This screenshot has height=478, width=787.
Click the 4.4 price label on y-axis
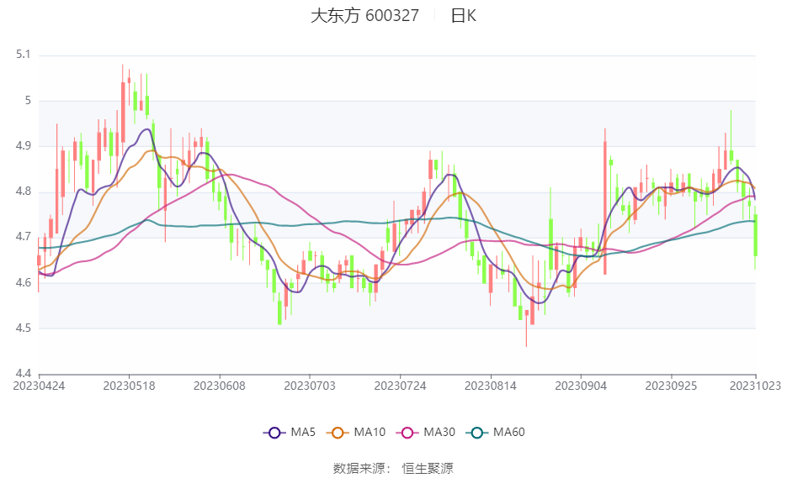coord(23,374)
